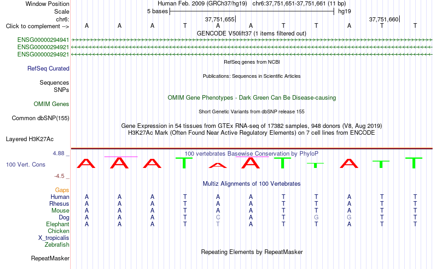
Task: Select the Human alignment row label
Action: tap(60, 197)
